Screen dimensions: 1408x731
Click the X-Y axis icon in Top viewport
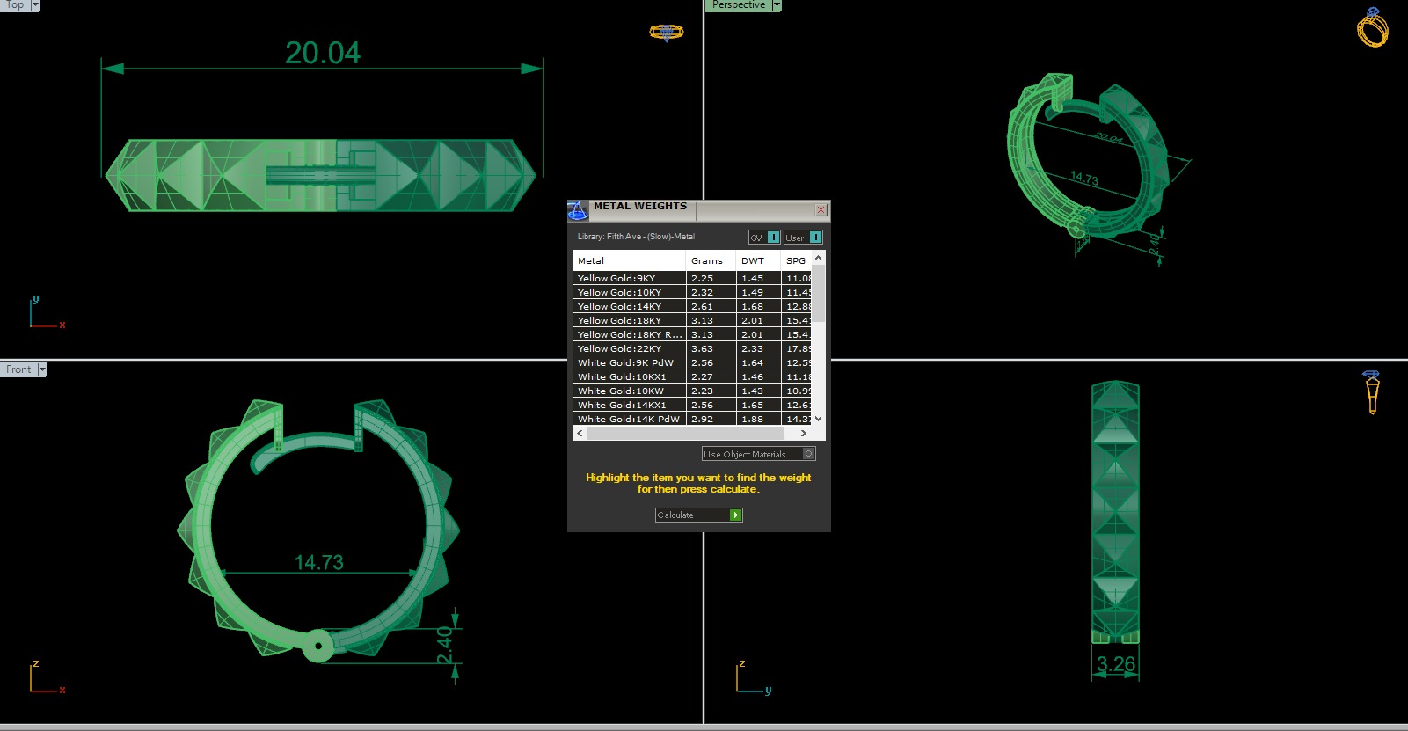coord(47,313)
